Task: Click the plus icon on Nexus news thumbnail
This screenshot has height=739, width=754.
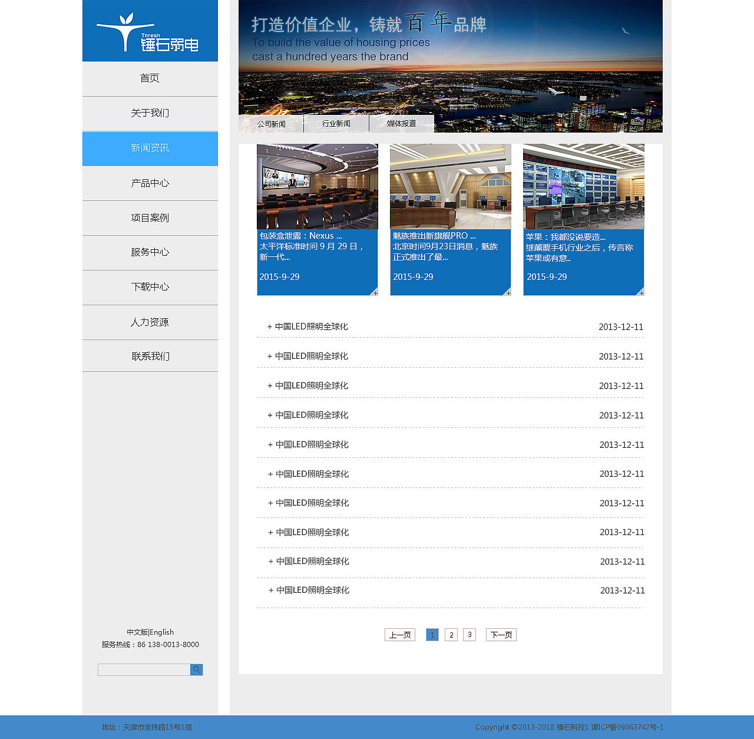Action: [374, 292]
